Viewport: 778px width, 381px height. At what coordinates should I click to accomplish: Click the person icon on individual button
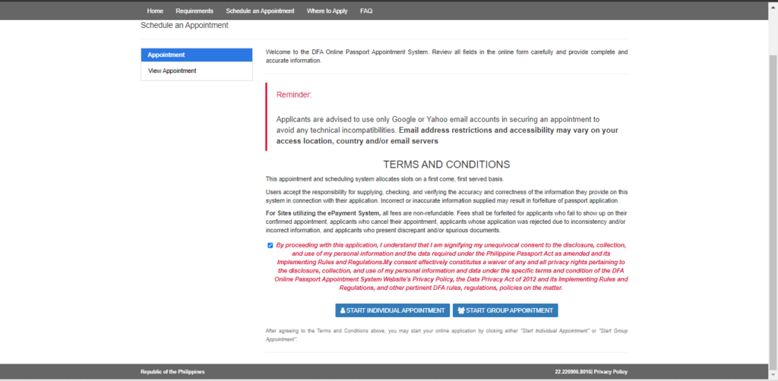(x=343, y=310)
